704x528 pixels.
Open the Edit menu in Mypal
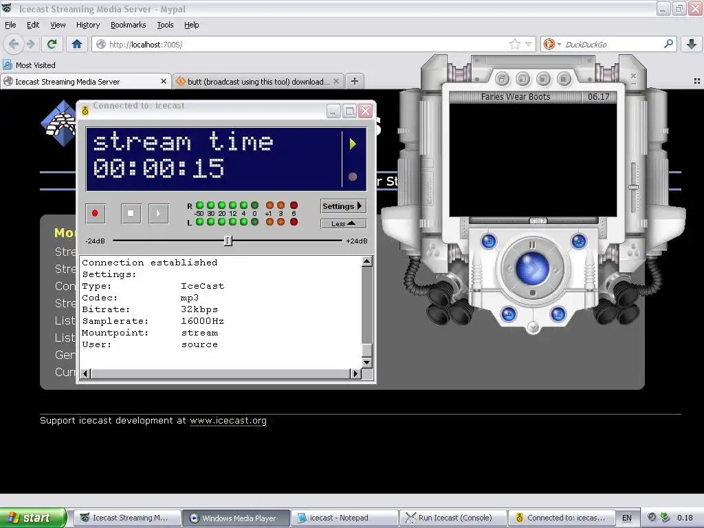point(33,25)
